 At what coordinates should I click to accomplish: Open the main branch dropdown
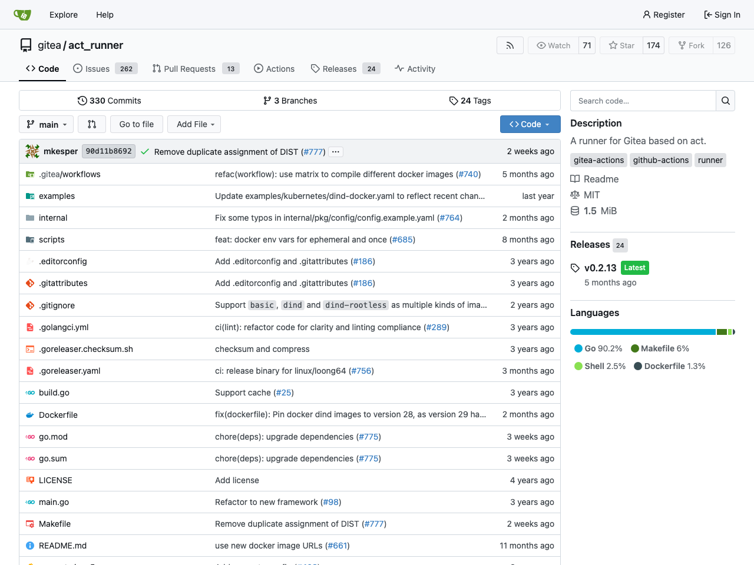pos(46,124)
